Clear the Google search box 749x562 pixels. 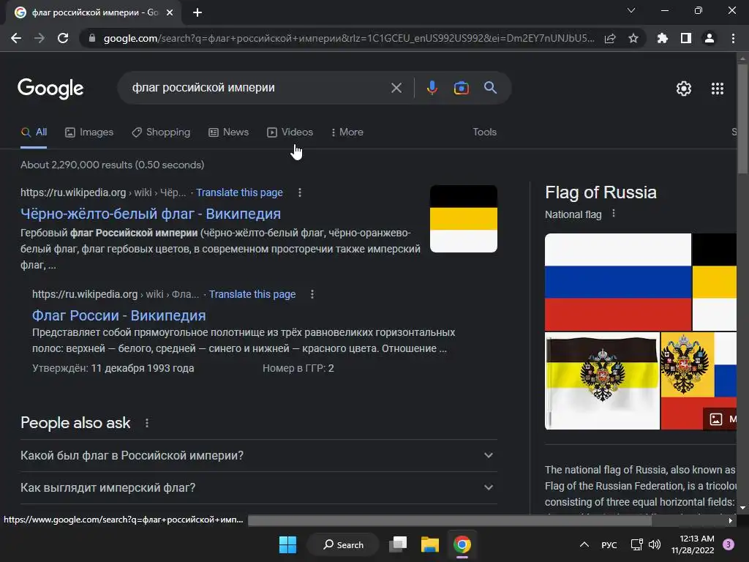click(396, 88)
